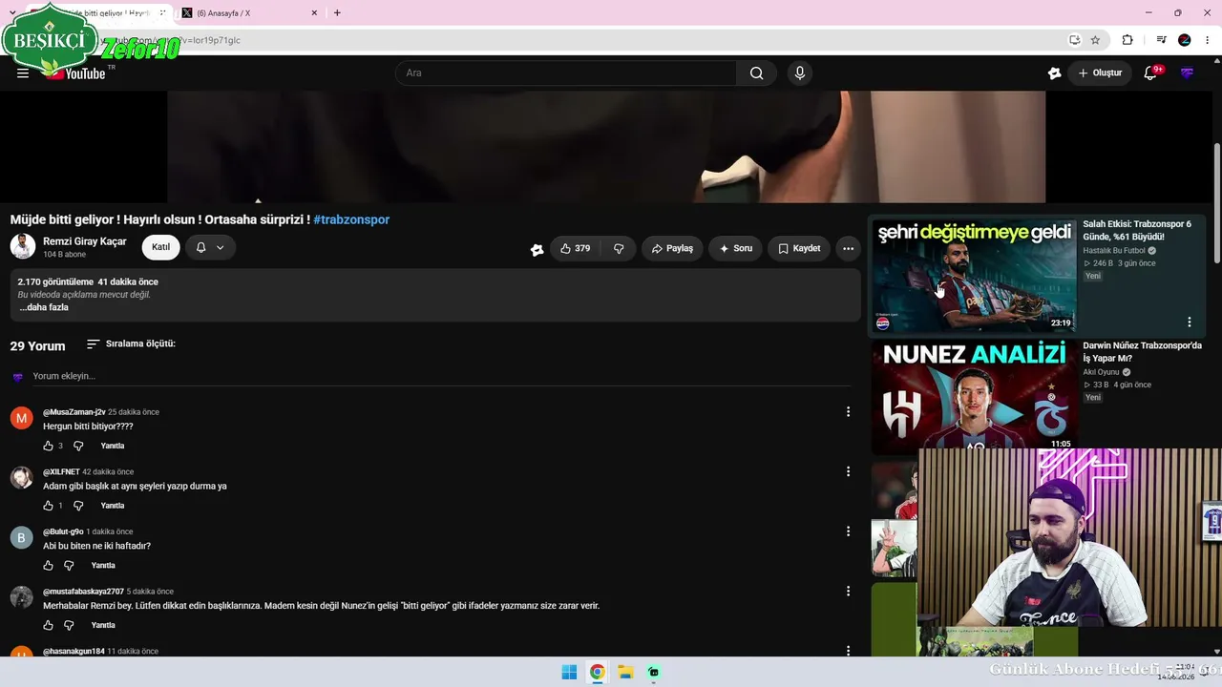Open avatar of commenter @mustafabaskaya2707
The height and width of the screenshot is (687, 1222).
21,597
